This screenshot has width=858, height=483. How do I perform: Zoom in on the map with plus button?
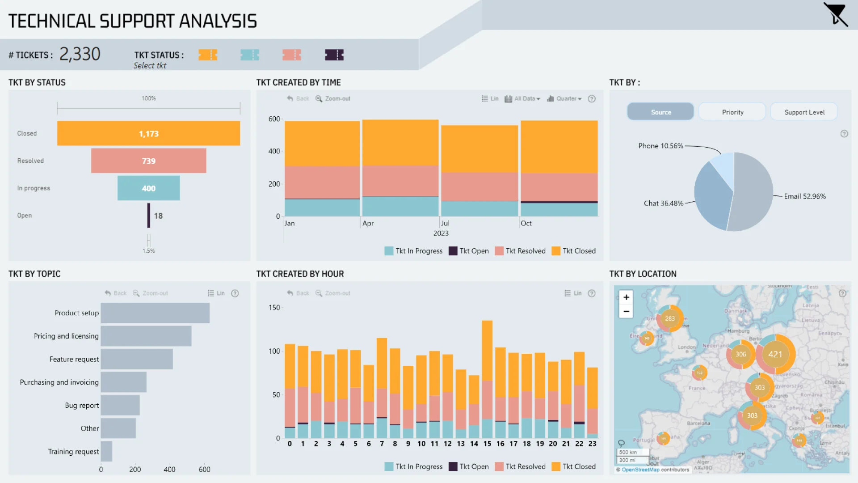(626, 297)
